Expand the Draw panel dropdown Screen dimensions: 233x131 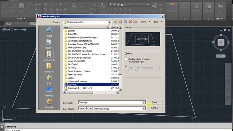(x=21, y=19)
